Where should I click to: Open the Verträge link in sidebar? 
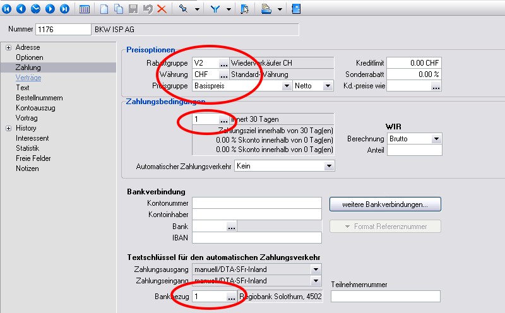[28, 78]
